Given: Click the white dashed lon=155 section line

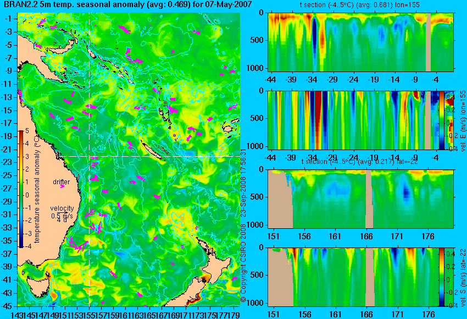Looking at the screenshot, I should pos(90,159).
